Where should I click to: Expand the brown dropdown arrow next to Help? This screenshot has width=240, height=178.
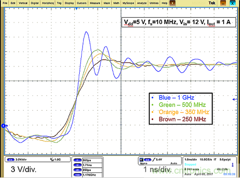[x=172, y=3]
